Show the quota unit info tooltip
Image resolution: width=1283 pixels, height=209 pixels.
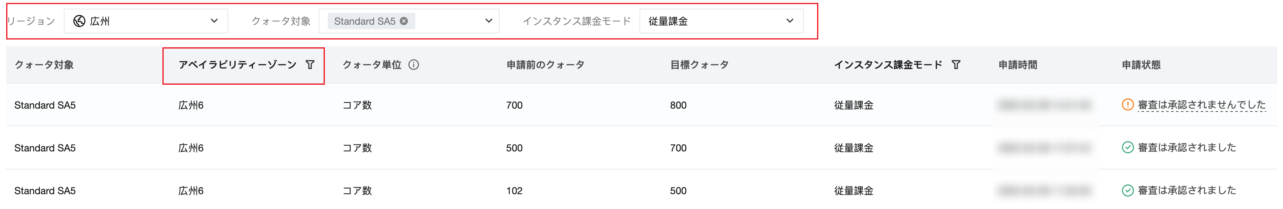413,65
